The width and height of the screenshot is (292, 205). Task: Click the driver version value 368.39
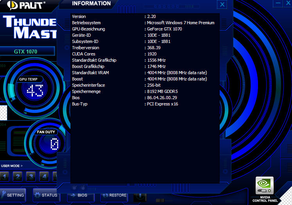coord(154,48)
